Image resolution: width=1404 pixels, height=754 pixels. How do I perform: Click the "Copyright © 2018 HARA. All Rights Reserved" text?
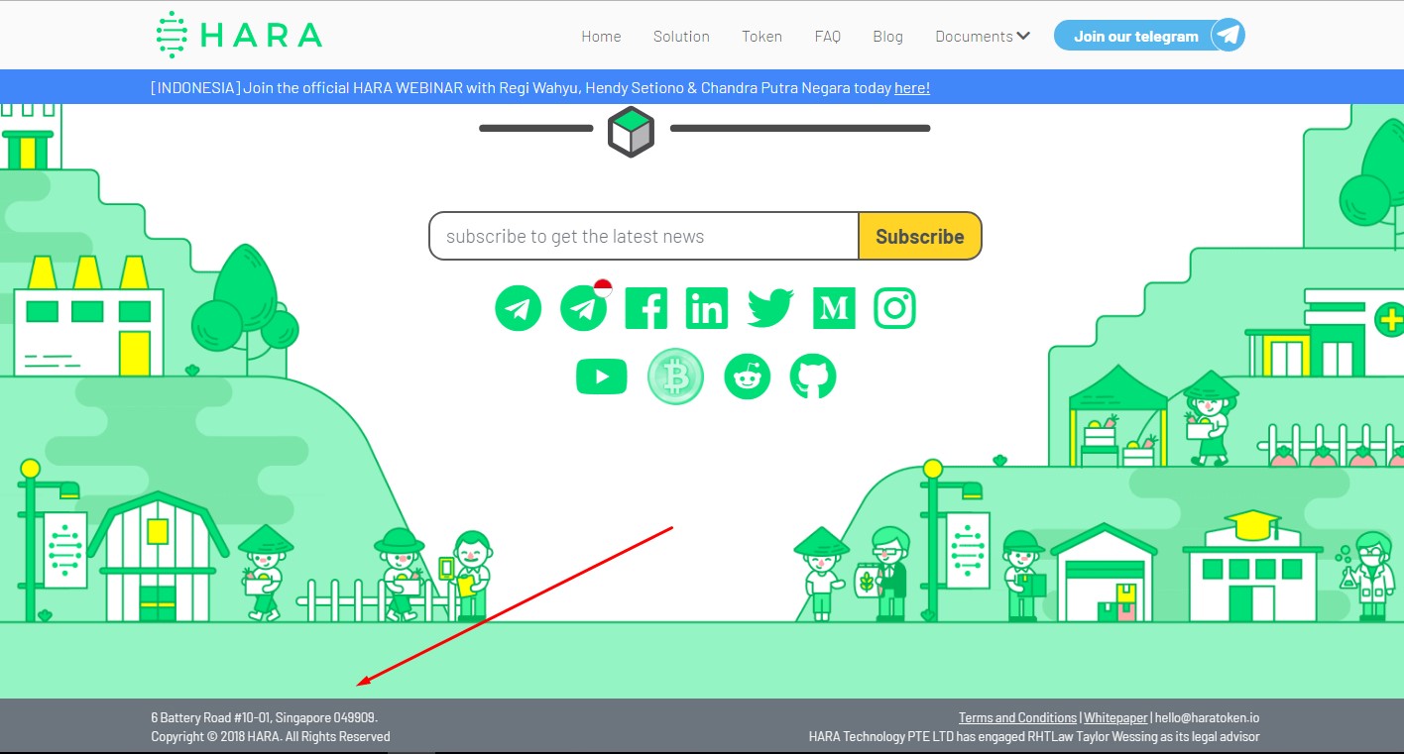271,736
